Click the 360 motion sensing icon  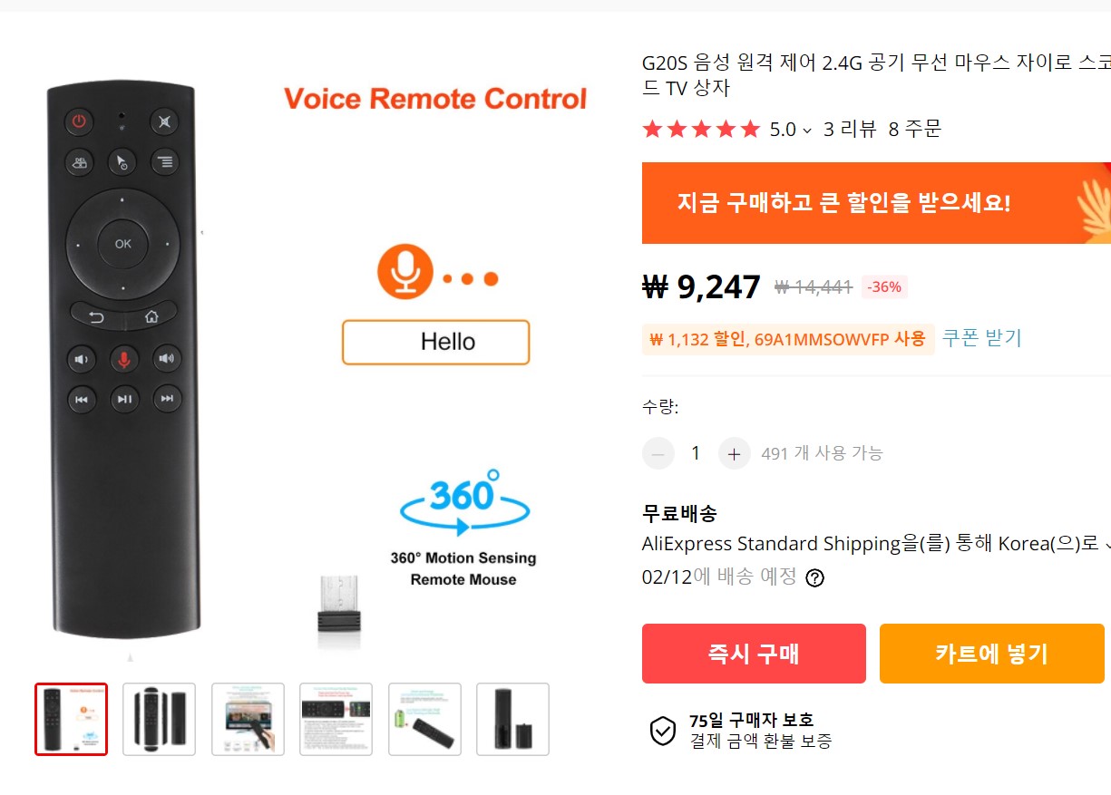tap(464, 503)
